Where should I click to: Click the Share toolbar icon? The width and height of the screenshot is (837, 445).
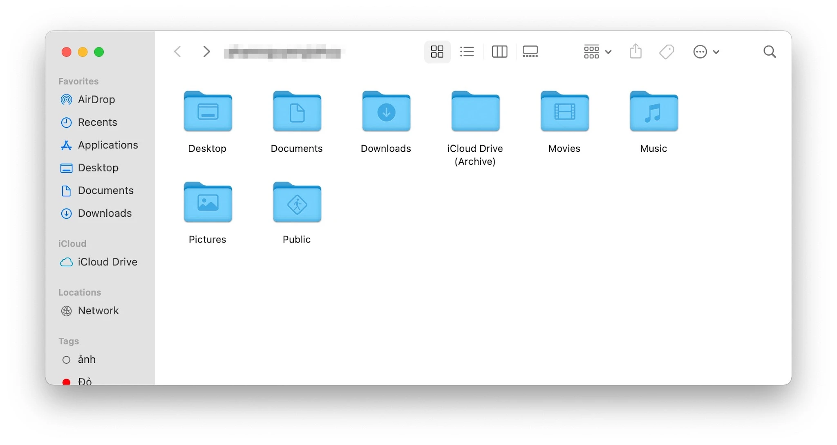click(636, 52)
